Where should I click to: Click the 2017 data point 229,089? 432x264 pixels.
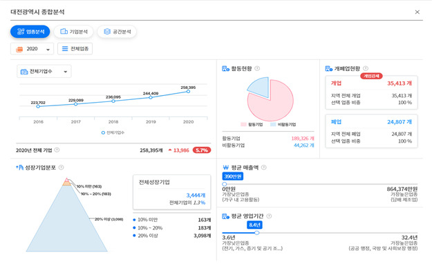(76, 104)
